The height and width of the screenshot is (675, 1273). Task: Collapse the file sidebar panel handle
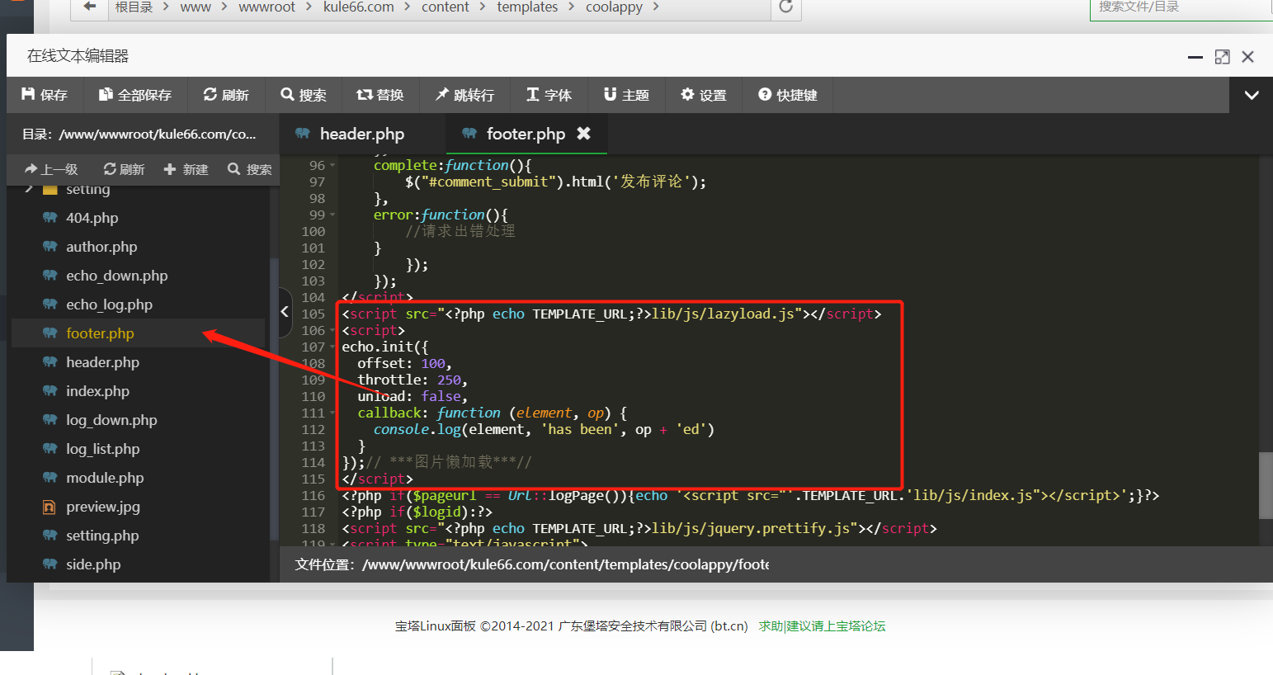[285, 312]
